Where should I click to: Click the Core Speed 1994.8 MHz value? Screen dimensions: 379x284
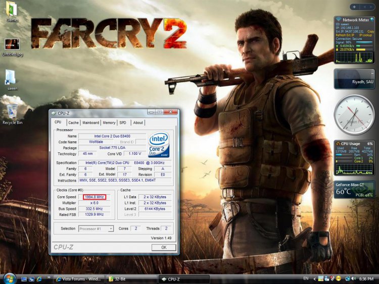(94, 197)
